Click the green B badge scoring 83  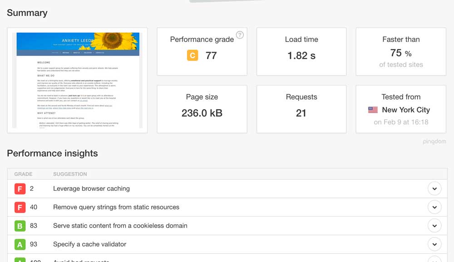point(20,226)
